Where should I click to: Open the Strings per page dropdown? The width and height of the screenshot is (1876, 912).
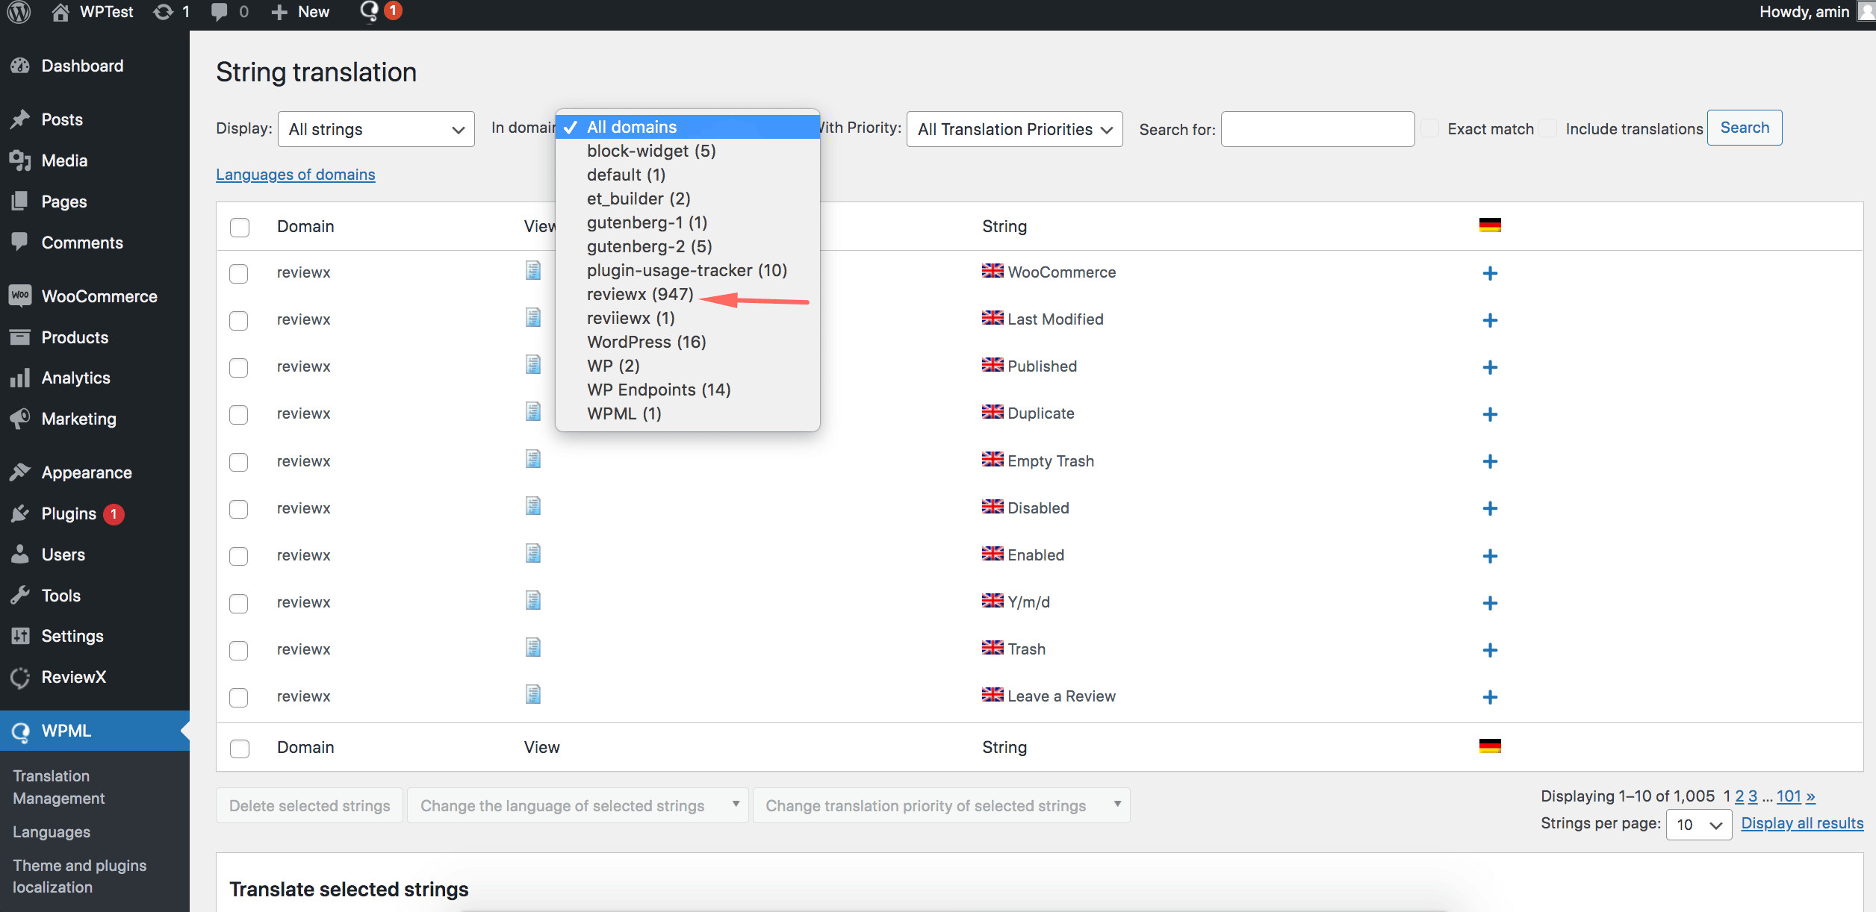(x=1698, y=825)
